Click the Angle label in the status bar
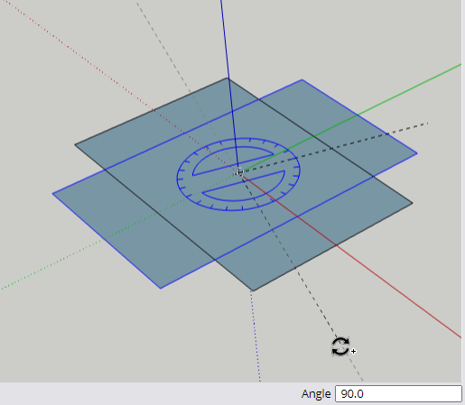The width and height of the screenshot is (465, 405). [316, 394]
